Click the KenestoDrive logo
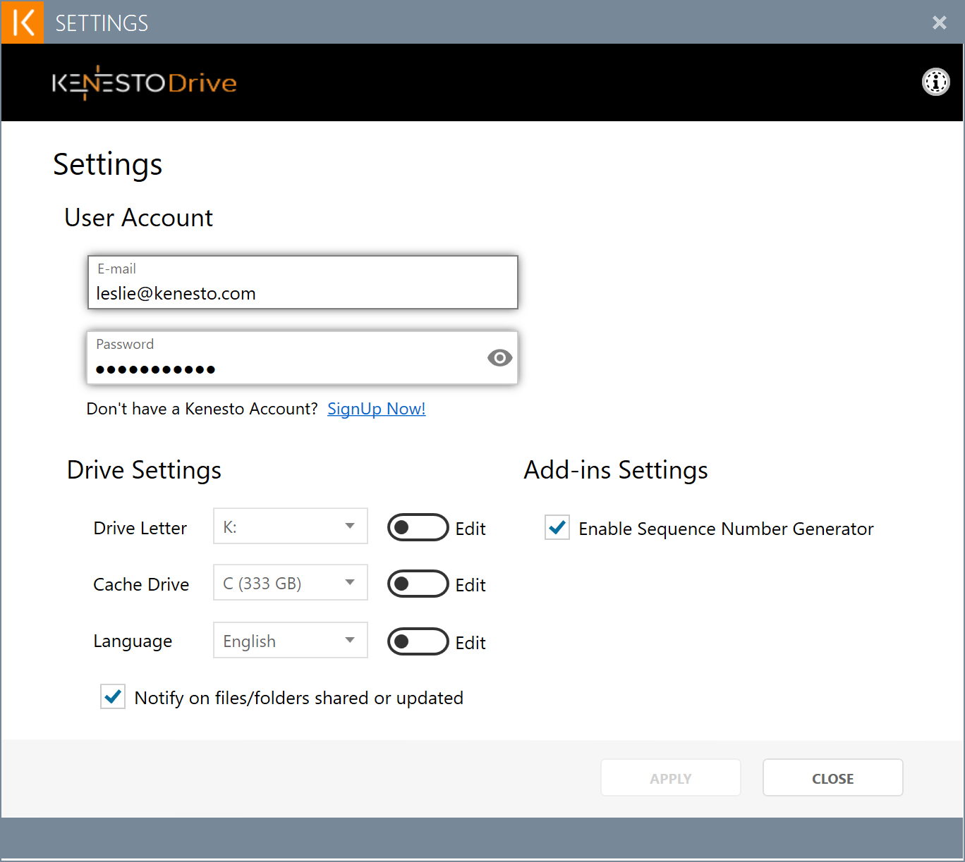Image resolution: width=965 pixels, height=862 pixels. (145, 83)
